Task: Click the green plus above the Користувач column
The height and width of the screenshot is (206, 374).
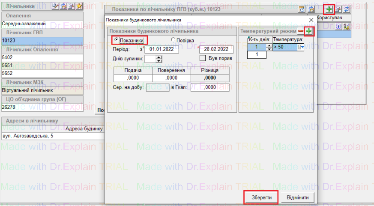Action: (329, 9)
